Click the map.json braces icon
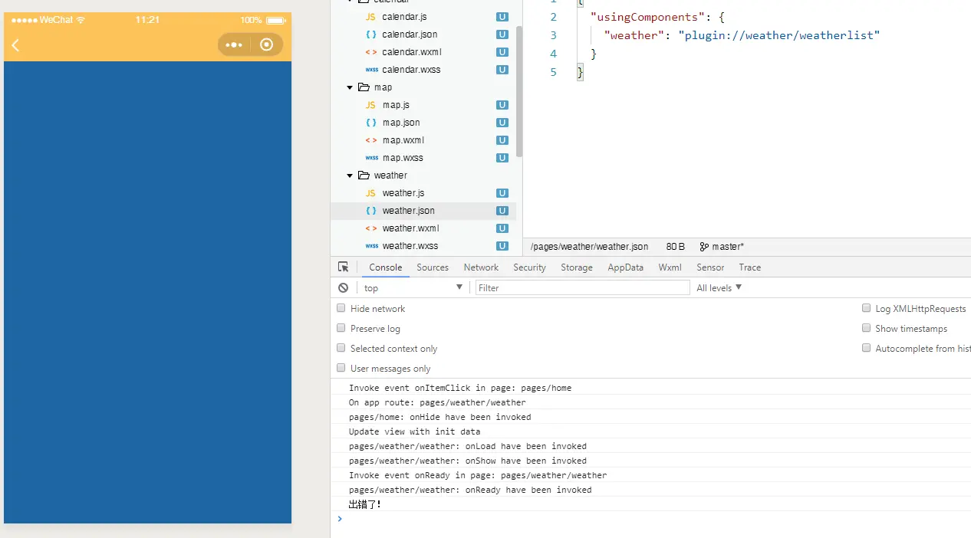Viewport: 971px width, 538px height. click(370, 123)
